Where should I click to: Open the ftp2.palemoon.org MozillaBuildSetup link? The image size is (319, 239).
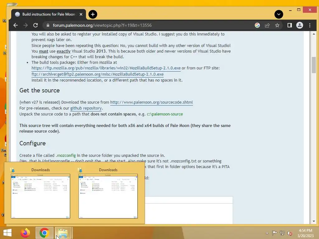98,74
